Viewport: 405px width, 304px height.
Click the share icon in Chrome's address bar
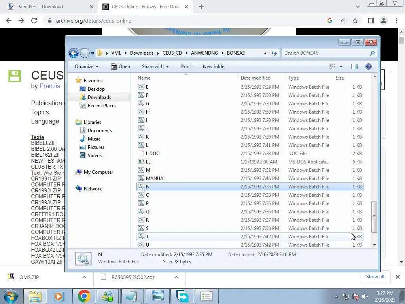343,21
